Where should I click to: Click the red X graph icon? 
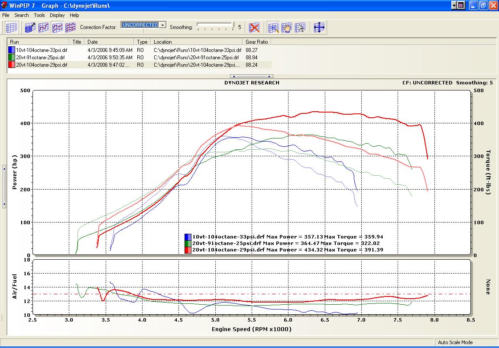(x=254, y=27)
